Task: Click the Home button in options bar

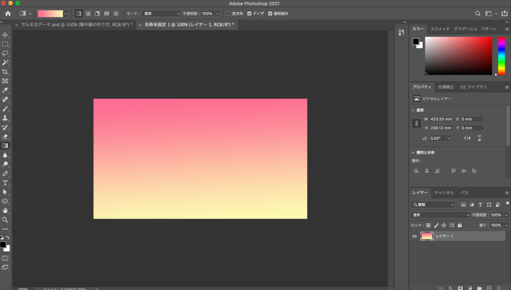Action: pos(7,13)
